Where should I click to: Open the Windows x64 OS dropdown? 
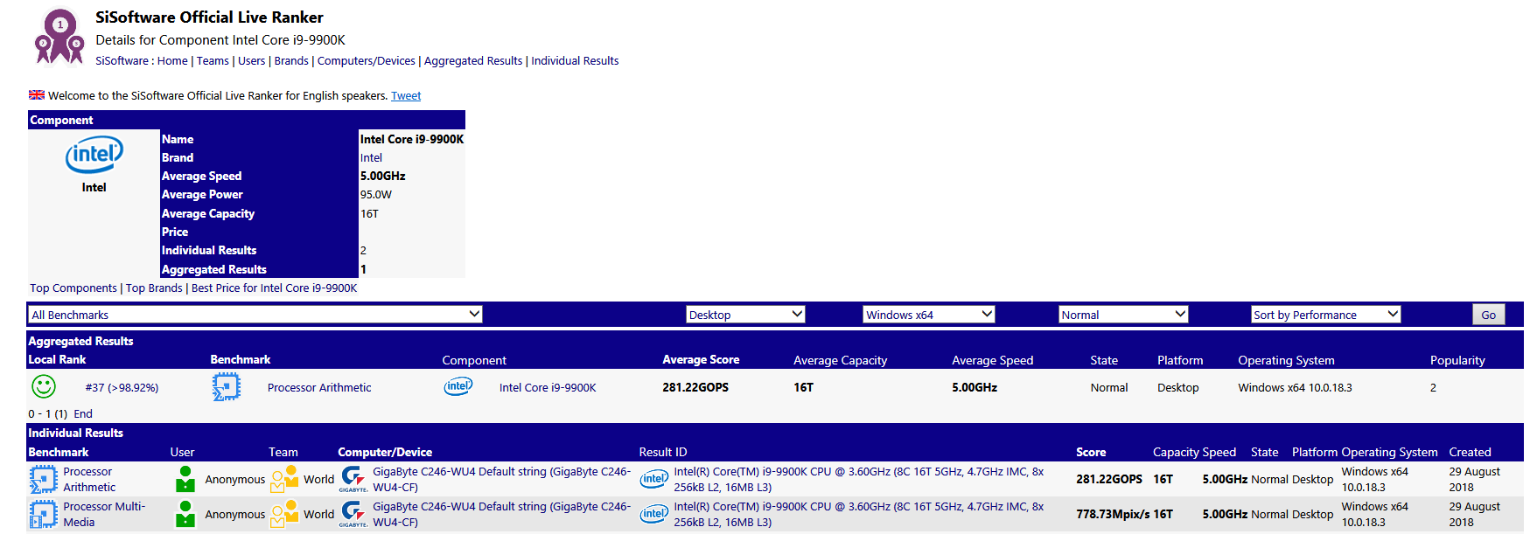click(929, 315)
